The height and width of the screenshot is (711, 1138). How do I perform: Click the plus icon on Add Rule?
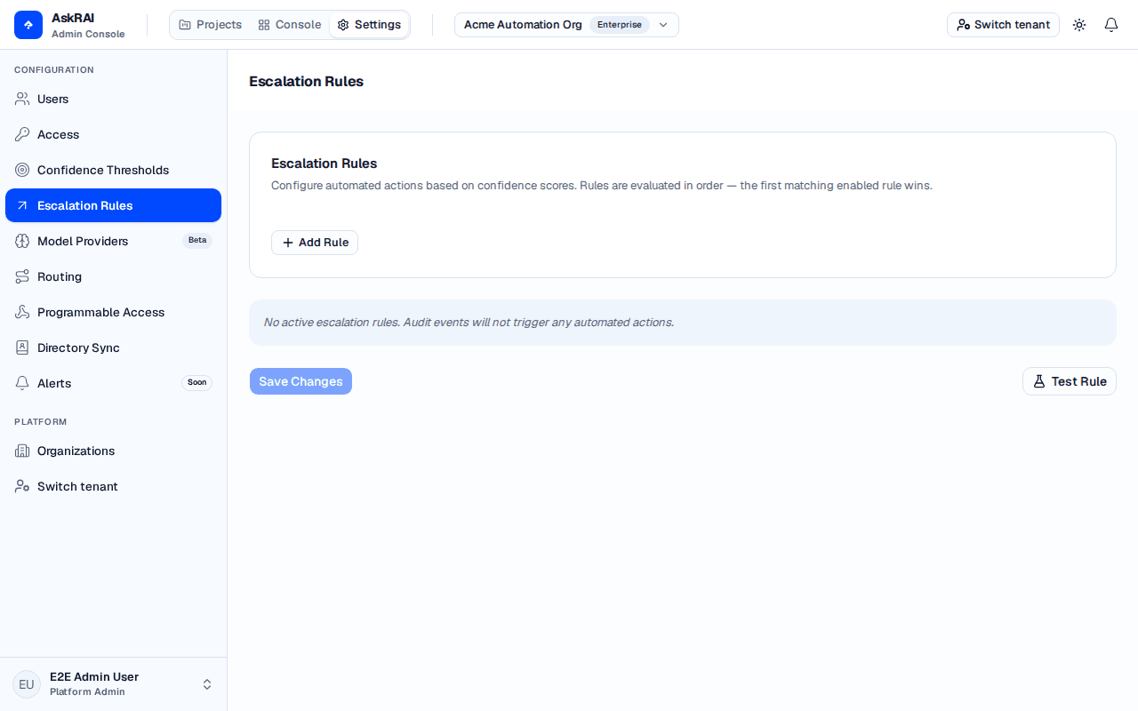pos(288,243)
